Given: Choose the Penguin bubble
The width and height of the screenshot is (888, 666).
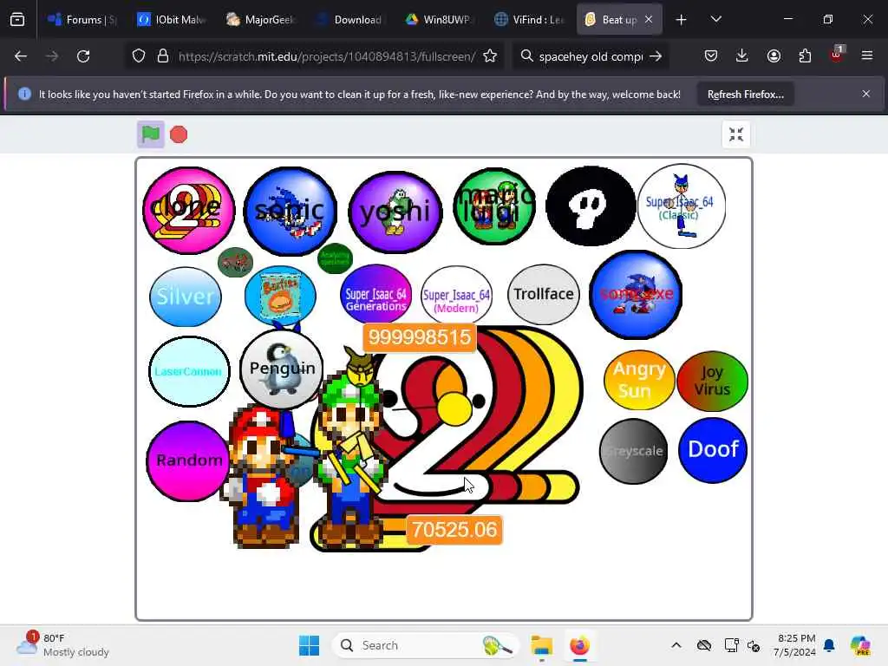Looking at the screenshot, I should coord(282,369).
